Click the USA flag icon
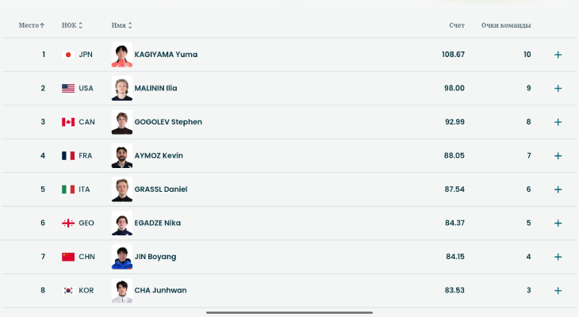The image size is (579, 317). tap(68, 88)
